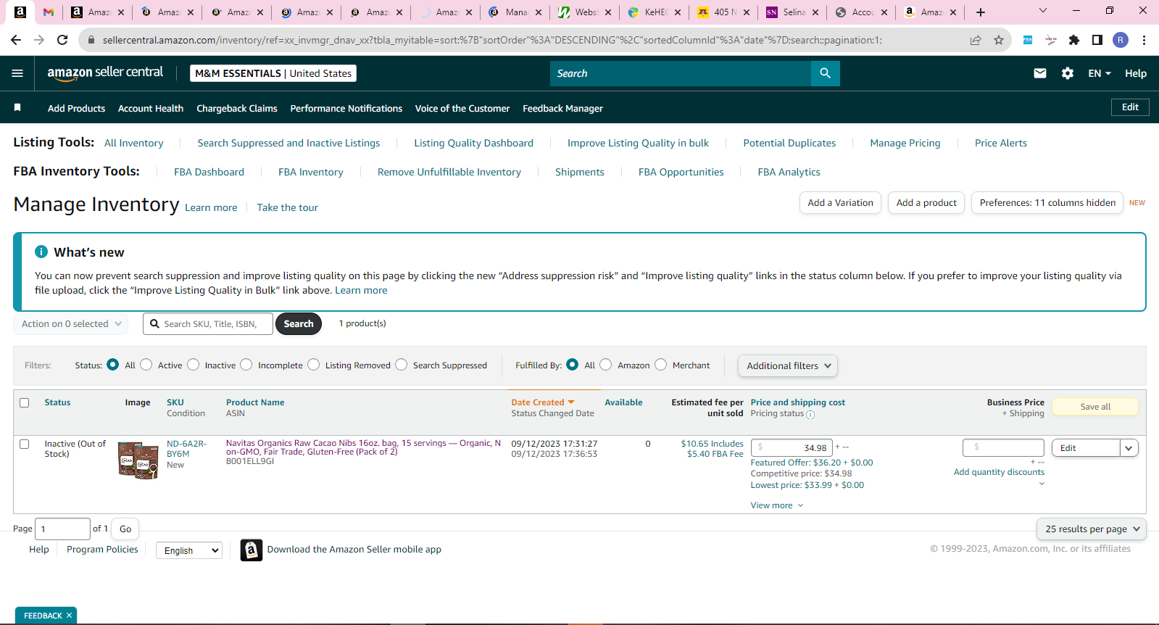Click the Date Created sort arrow
This screenshot has width=1159, height=625.
[x=571, y=402]
